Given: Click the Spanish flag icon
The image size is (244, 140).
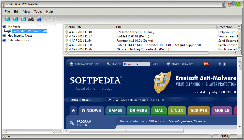Looking at the screenshot, I should (206, 64).
